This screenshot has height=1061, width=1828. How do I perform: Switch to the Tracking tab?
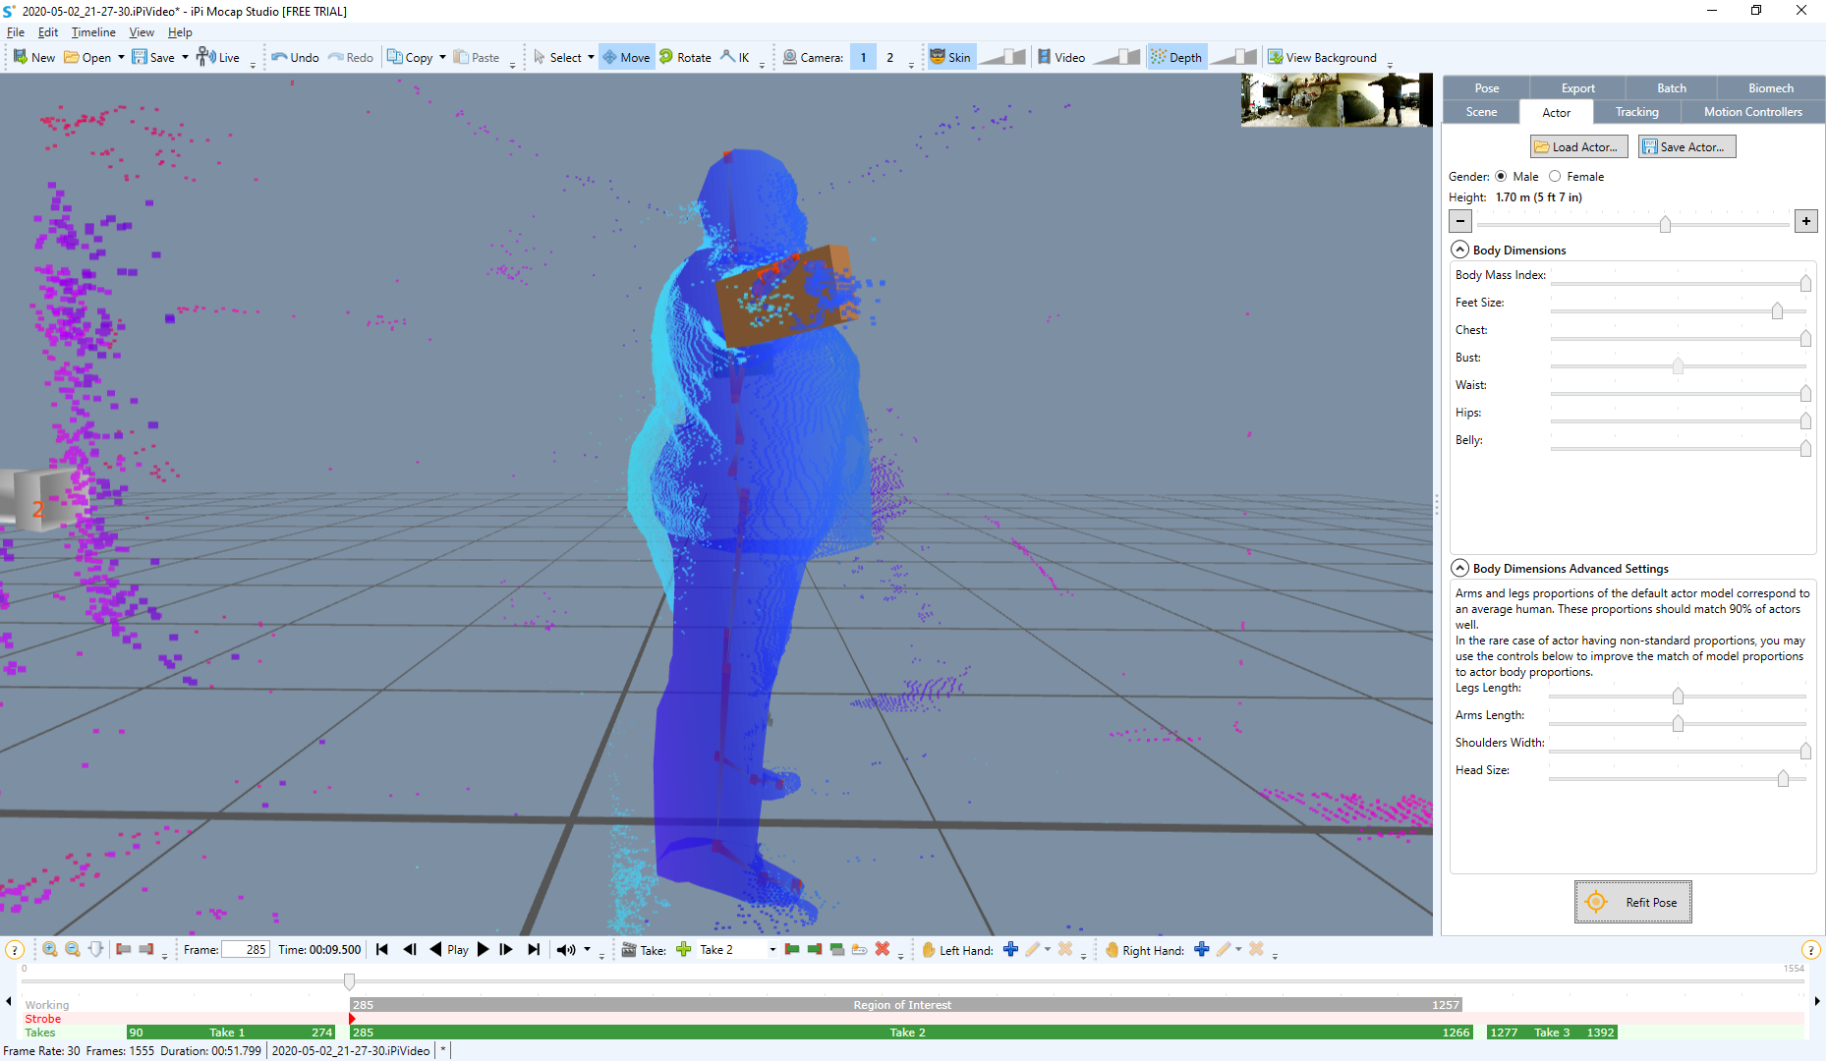[1636, 112]
